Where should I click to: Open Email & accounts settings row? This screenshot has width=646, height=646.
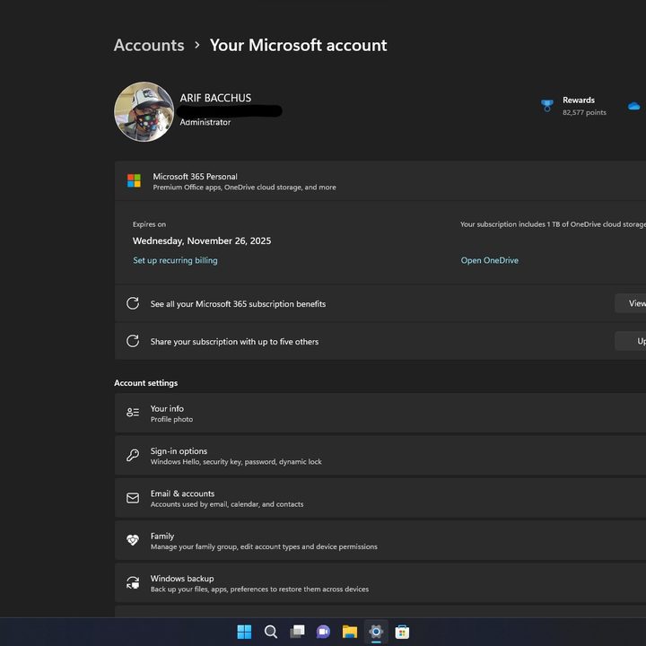click(x=380, y=498)
